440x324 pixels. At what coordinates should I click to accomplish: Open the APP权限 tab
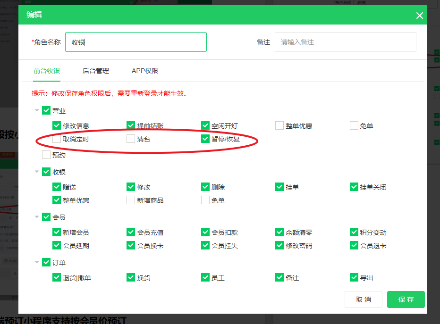(x=145, y=71)
